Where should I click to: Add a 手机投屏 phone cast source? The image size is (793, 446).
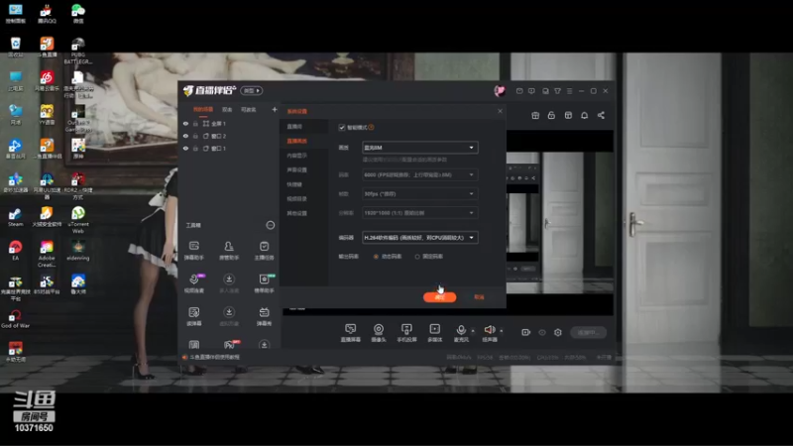coord(406,333)
